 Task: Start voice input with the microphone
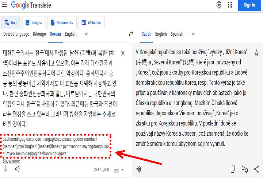(x=5, y=169)
